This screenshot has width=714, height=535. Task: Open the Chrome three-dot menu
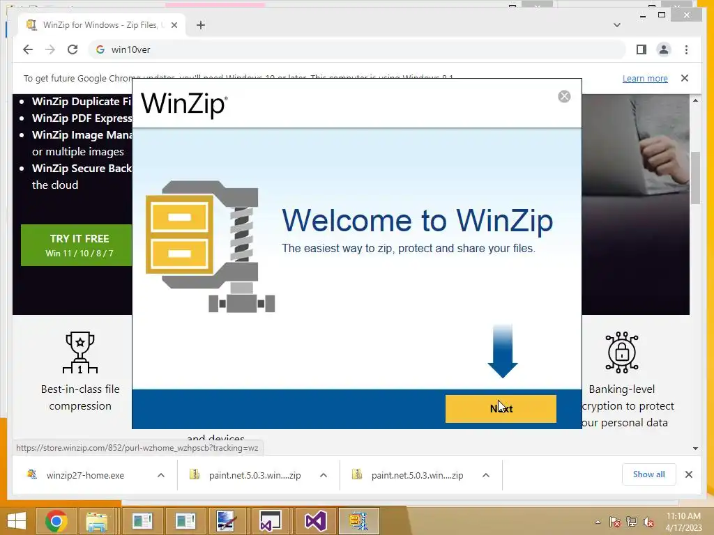pyautogui.click(x=686, y=49)
